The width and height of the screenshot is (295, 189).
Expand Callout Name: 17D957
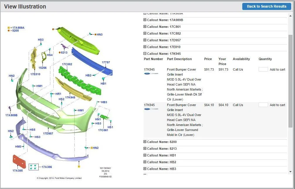click(x=145, y=40)
